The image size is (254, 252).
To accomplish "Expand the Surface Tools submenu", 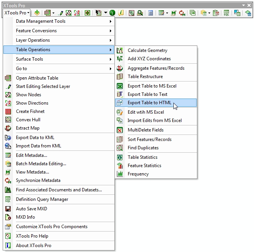I will (x=59, y=59).
